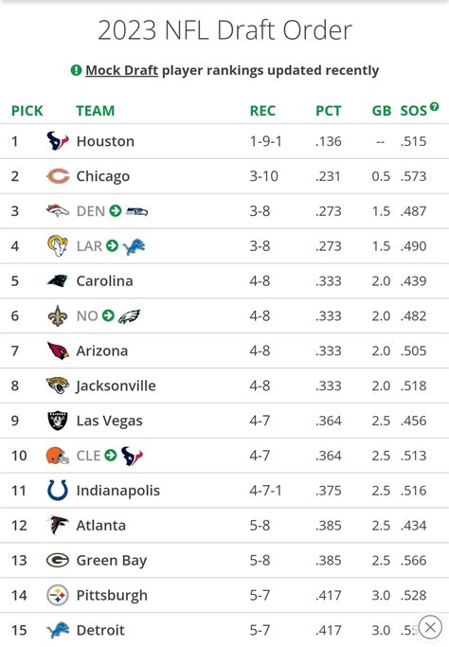Click the green arrow next to DEN
449x647 pixels.
click(x=116, y=211)
